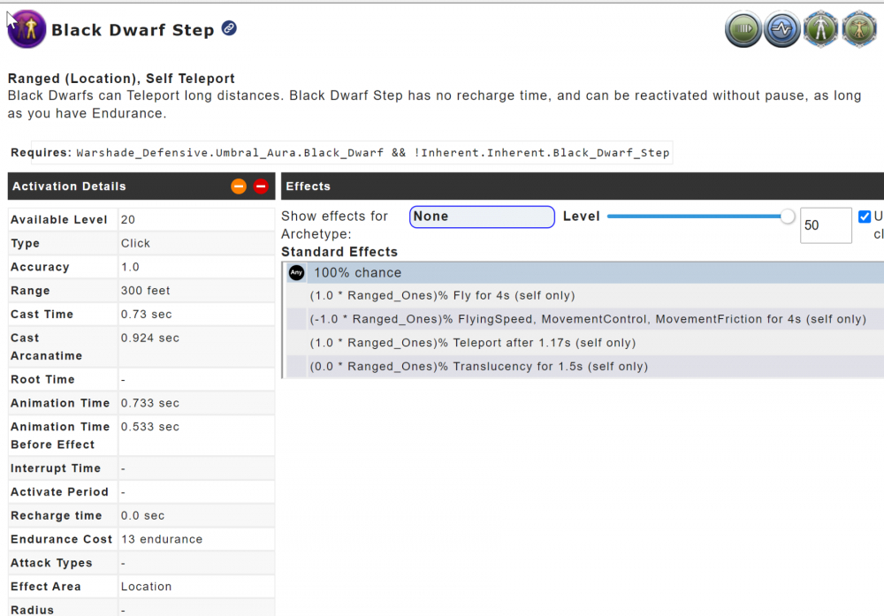Select the 'Fly for 4s' effect row
Viewport: 884px width, 616px height.
tap(442, 295)
